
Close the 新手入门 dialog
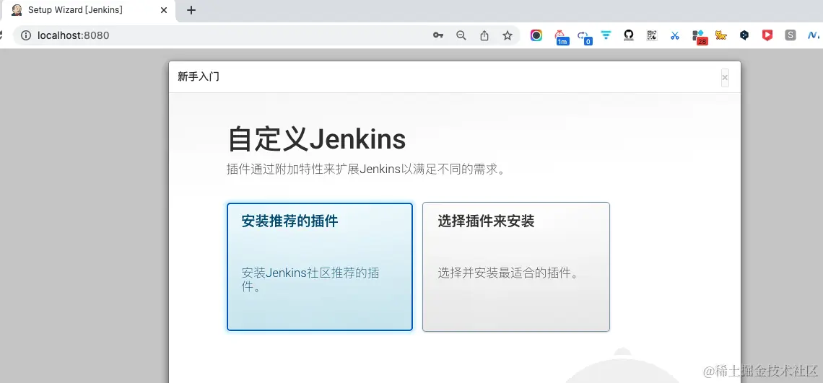pyautogui.click(x=725, y=78)
